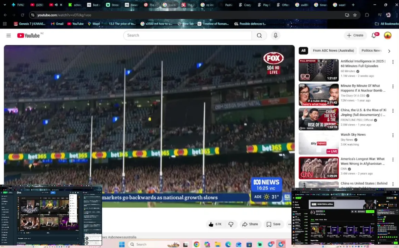Go back in Chrome history
399x248 pixels.
click(5, 15)
